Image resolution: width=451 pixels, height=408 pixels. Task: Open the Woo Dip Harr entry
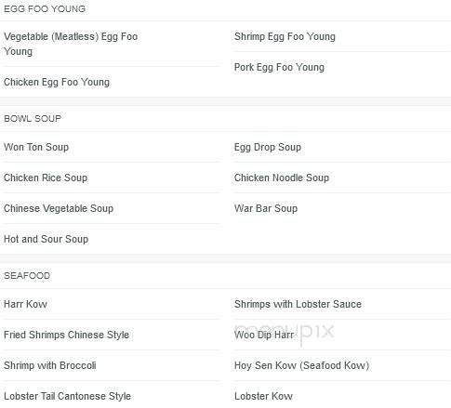[264, 335]
